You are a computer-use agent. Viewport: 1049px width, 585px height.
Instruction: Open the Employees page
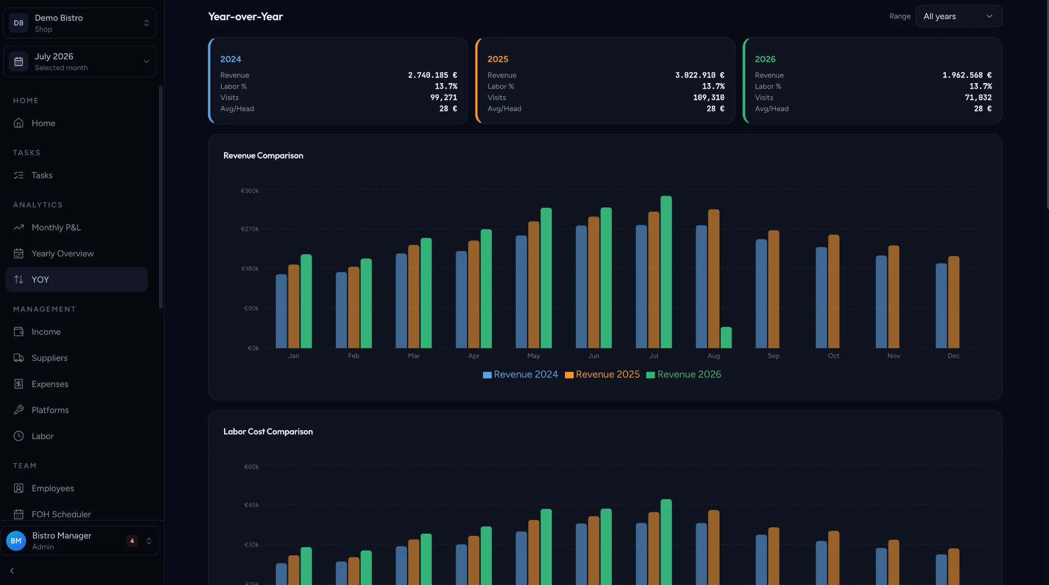(x=76, y=488)
